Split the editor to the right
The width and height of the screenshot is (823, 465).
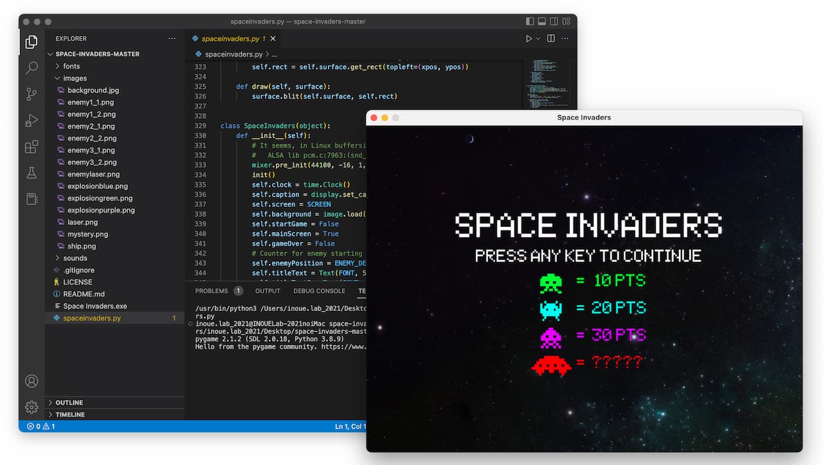pos(551,39)
